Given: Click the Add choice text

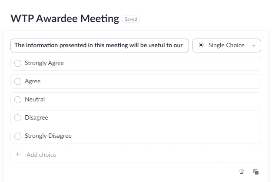Looking at the screenshot, I should [41, 155].
